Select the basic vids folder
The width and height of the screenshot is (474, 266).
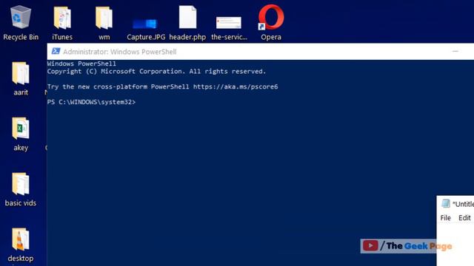coord(21,189)
